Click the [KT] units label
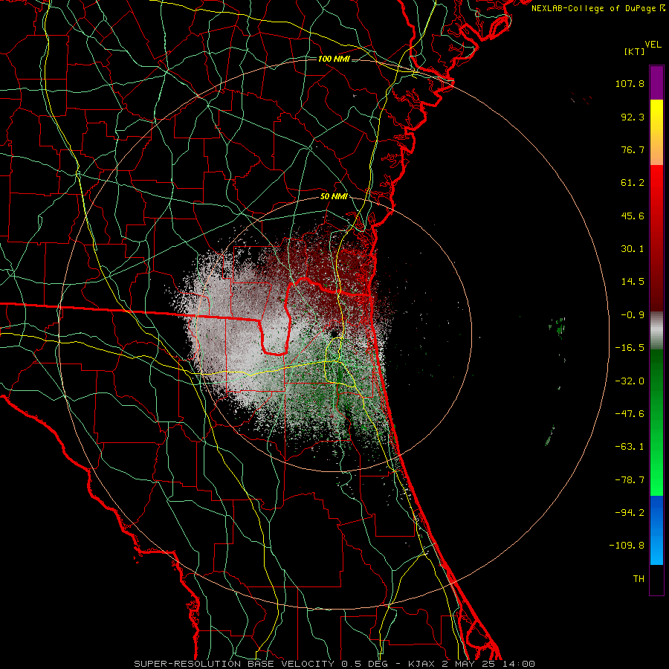This screenshot has width=669, height=669. pyautogui.click(x=635, y=51)
